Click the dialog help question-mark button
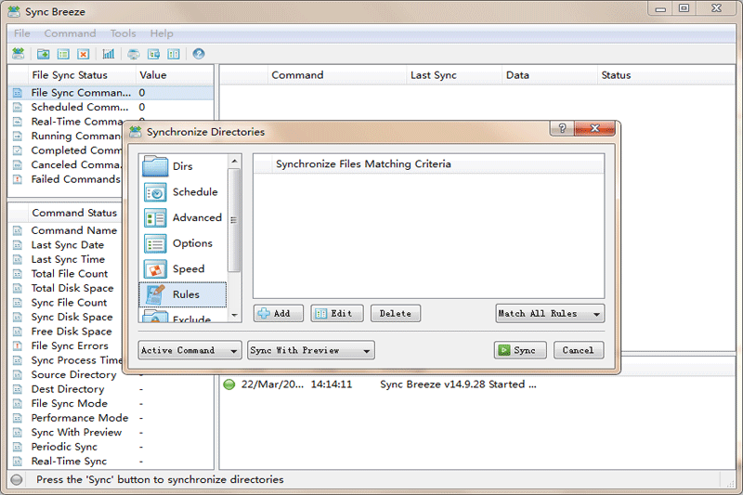This screenshot has width=743, height=495. pyautogui.click(x=562, y=128)
